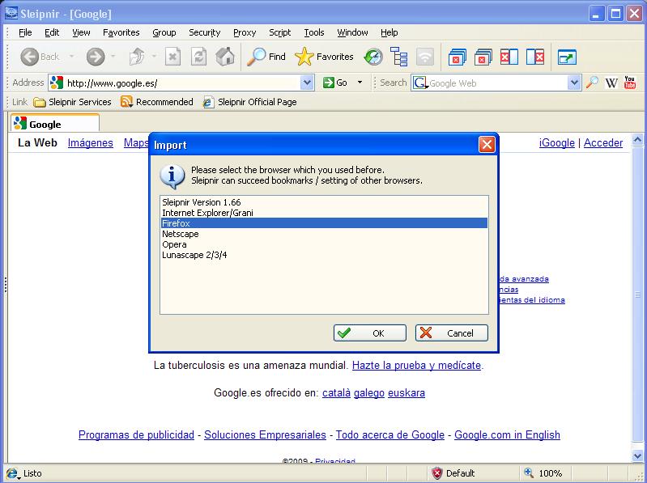Select the Google tab
This screenshot has height=483, width=647.
(x=55, y=124)
